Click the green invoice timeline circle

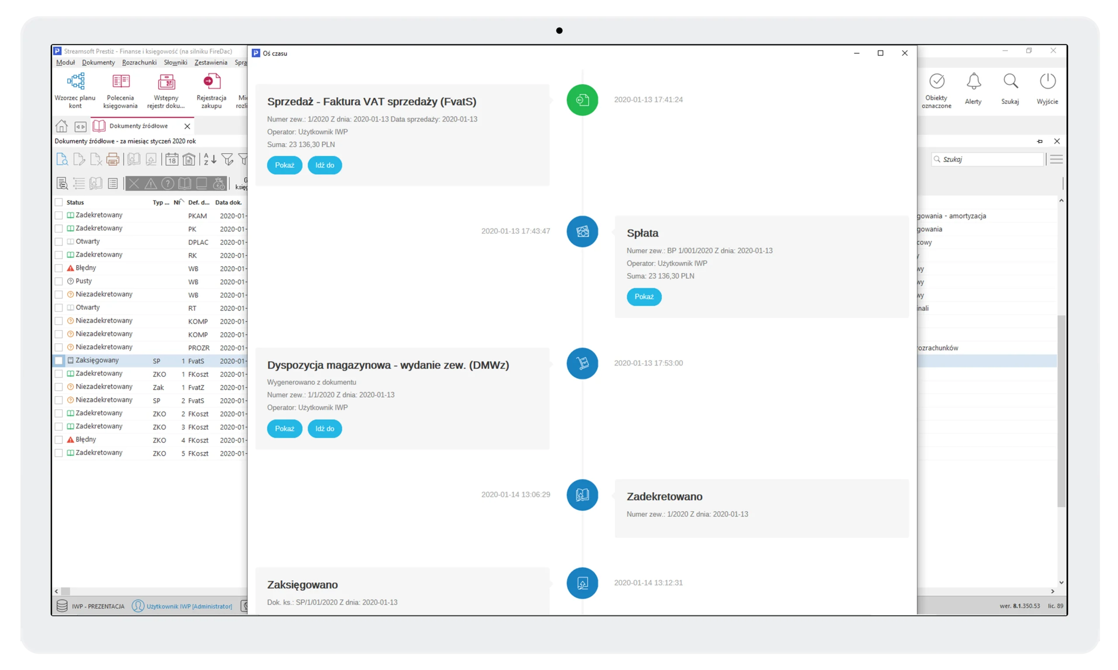[582, 100]
